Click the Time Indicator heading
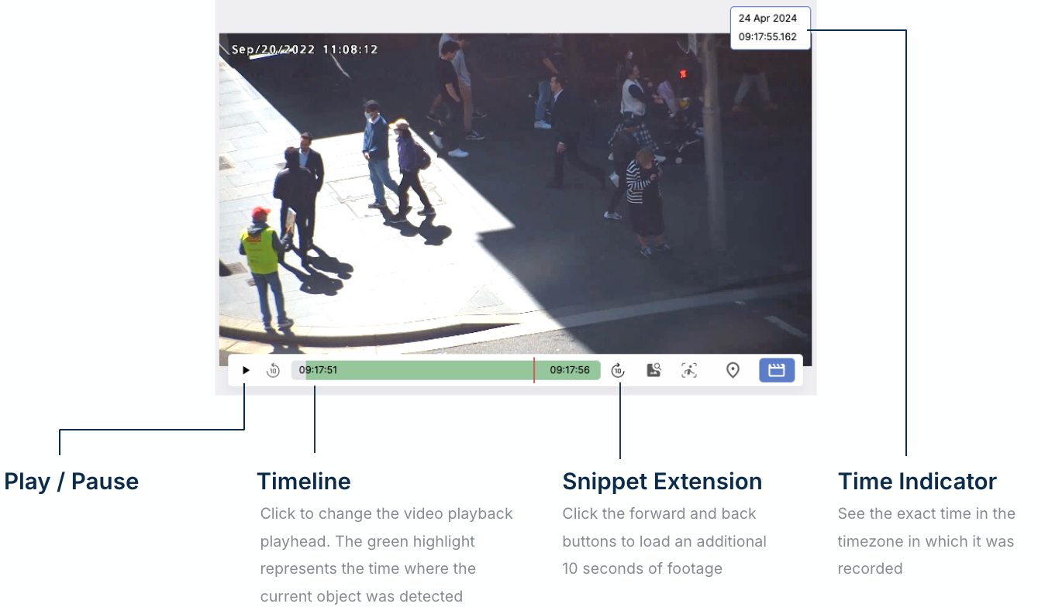Viewport: 1038px width, 607px height. [917, 482]
